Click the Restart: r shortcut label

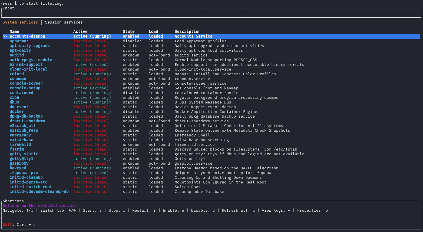[x=143, y=210]
